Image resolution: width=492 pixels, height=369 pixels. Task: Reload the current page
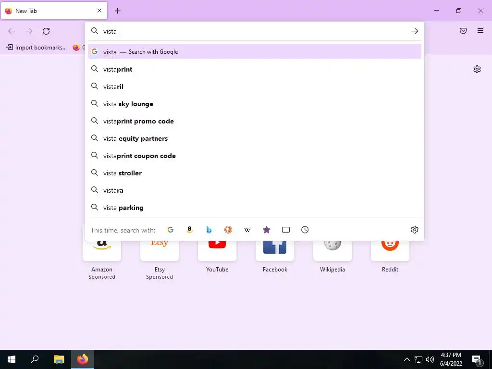46,31
